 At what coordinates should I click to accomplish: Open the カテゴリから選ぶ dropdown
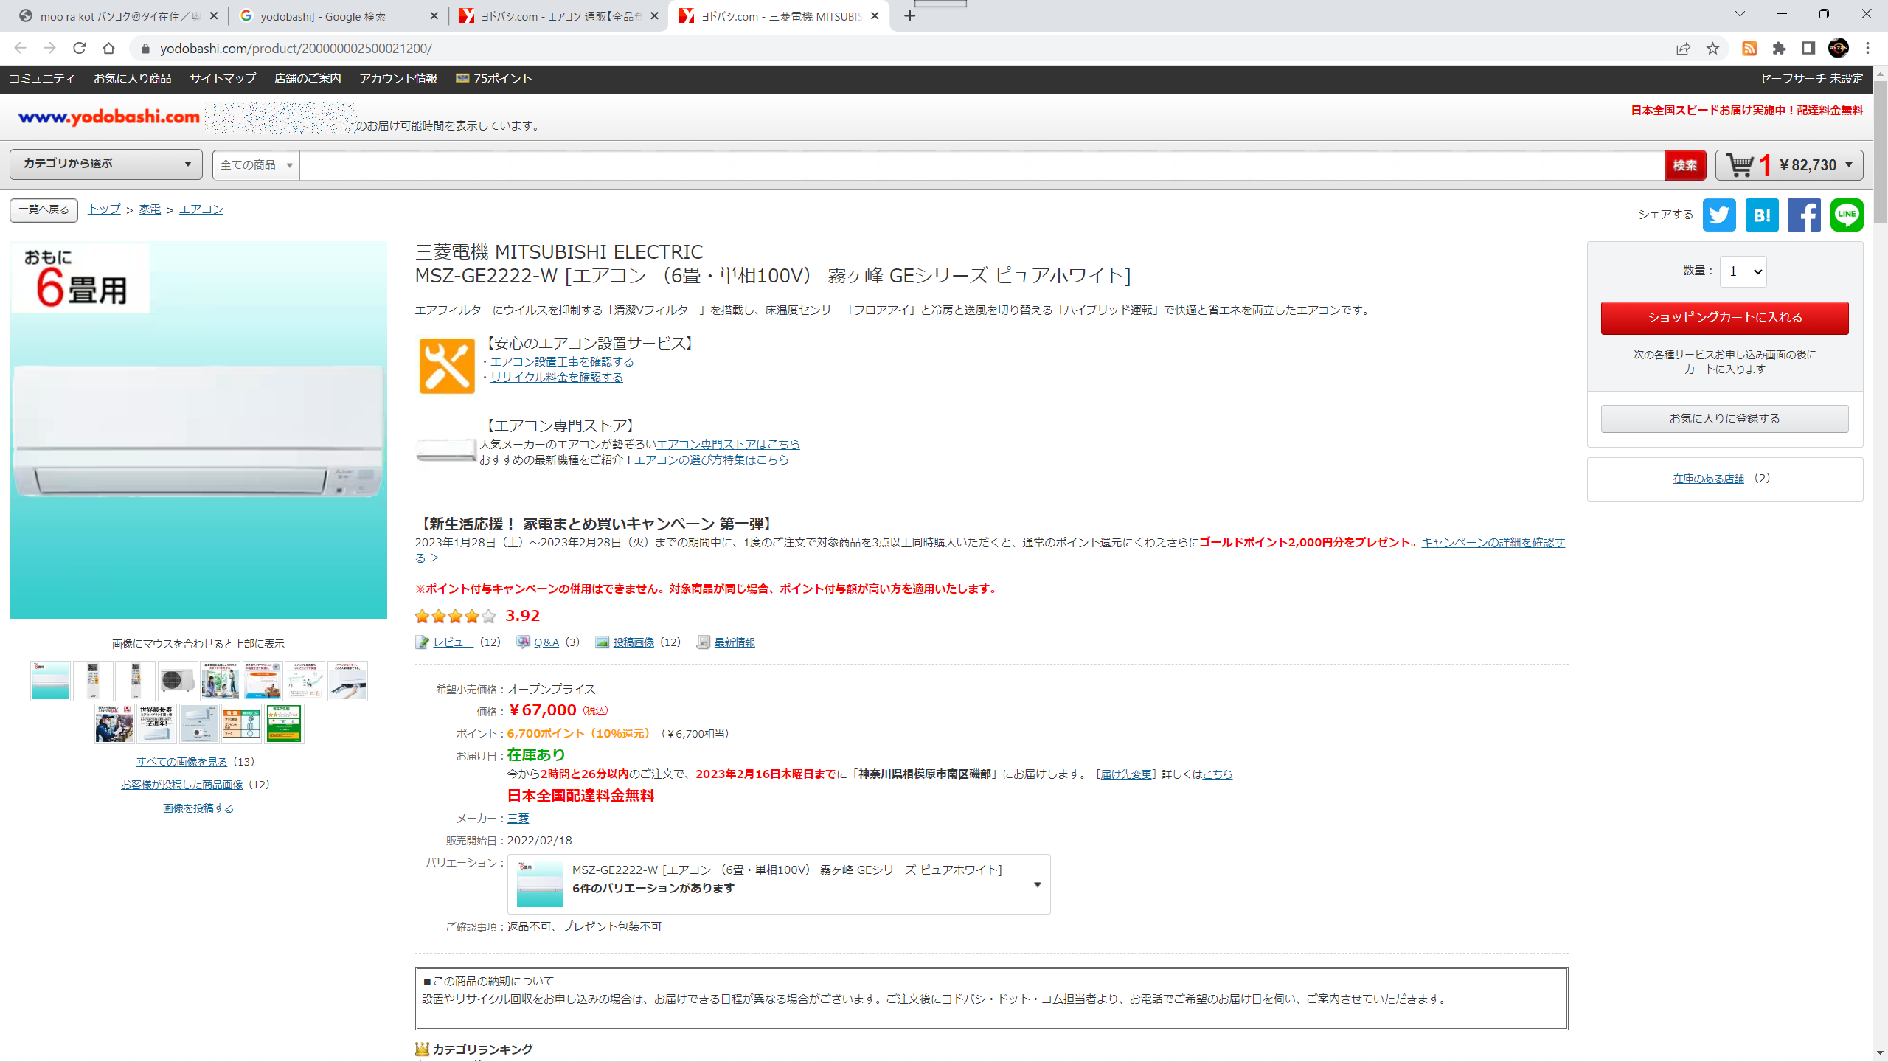106,164
